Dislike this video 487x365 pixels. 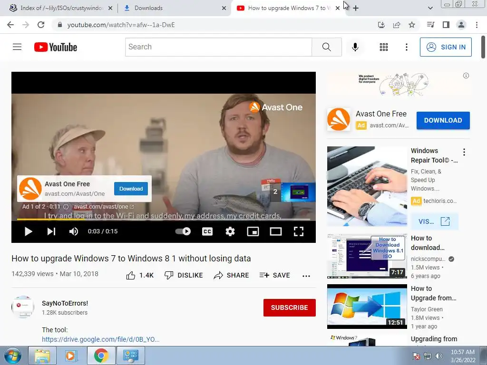click(x=184, y=275)
